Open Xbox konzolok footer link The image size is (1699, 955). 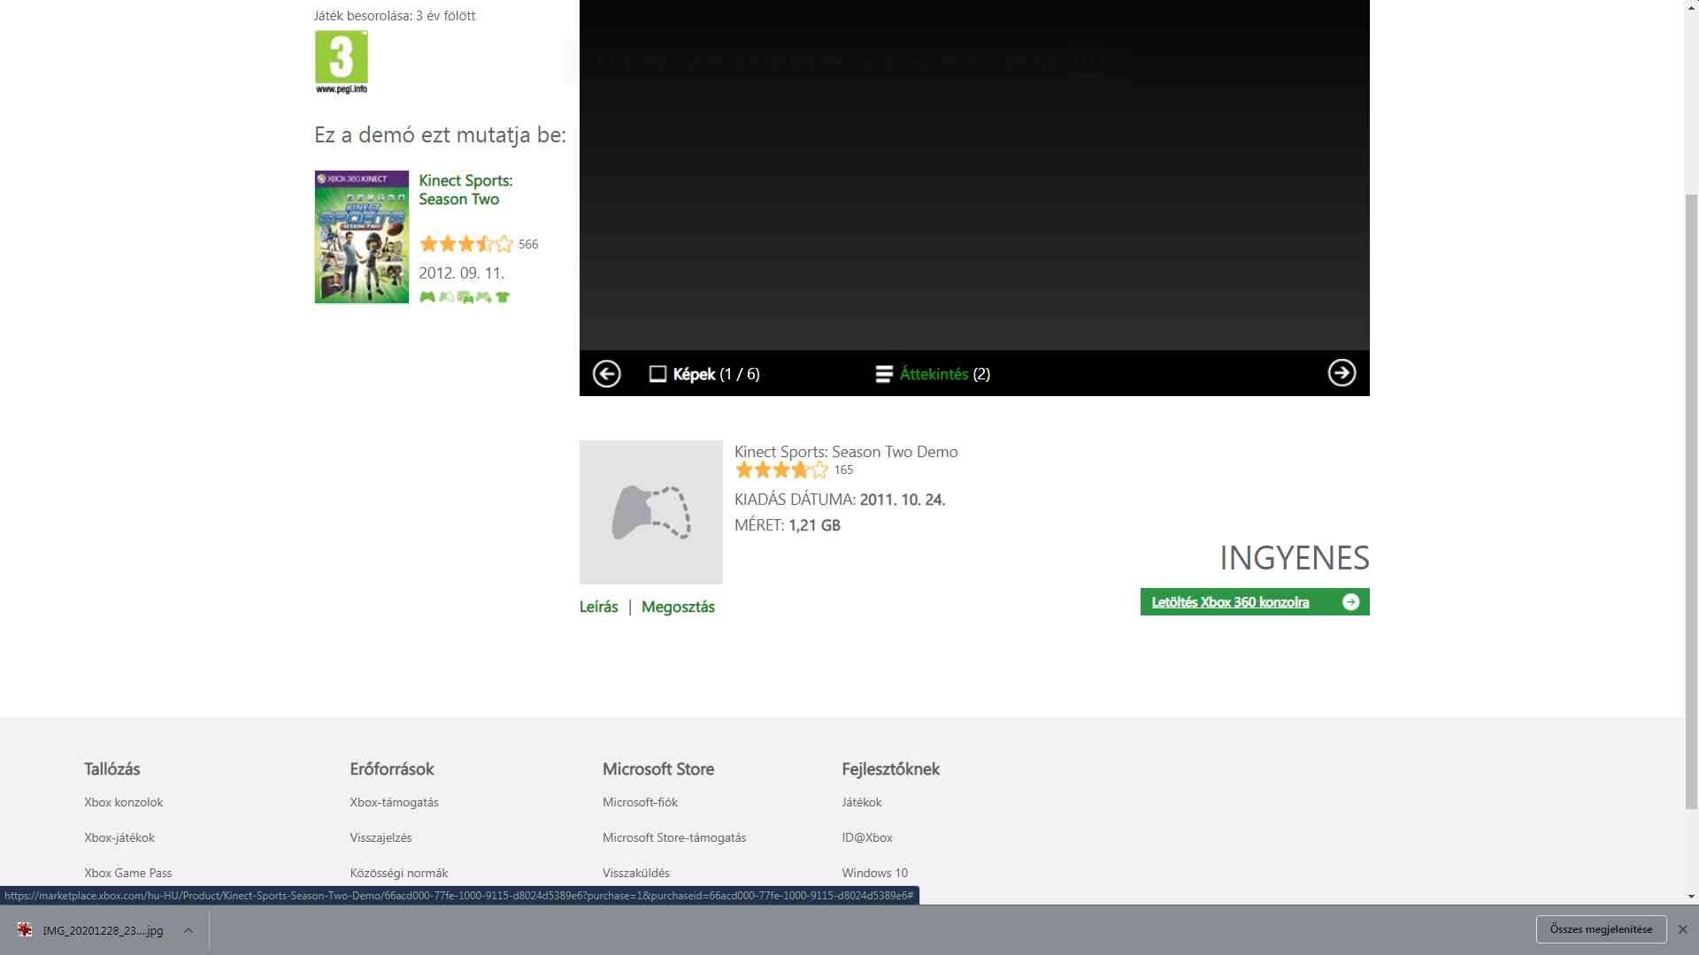click(124, 802)
